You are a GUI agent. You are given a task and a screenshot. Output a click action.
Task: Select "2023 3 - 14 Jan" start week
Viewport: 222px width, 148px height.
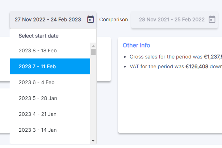(x=38, y=130)
